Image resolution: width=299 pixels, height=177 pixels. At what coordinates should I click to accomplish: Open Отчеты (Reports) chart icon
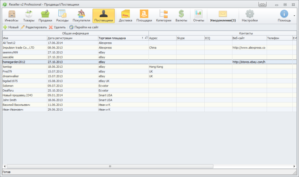(x=198, y=16)
